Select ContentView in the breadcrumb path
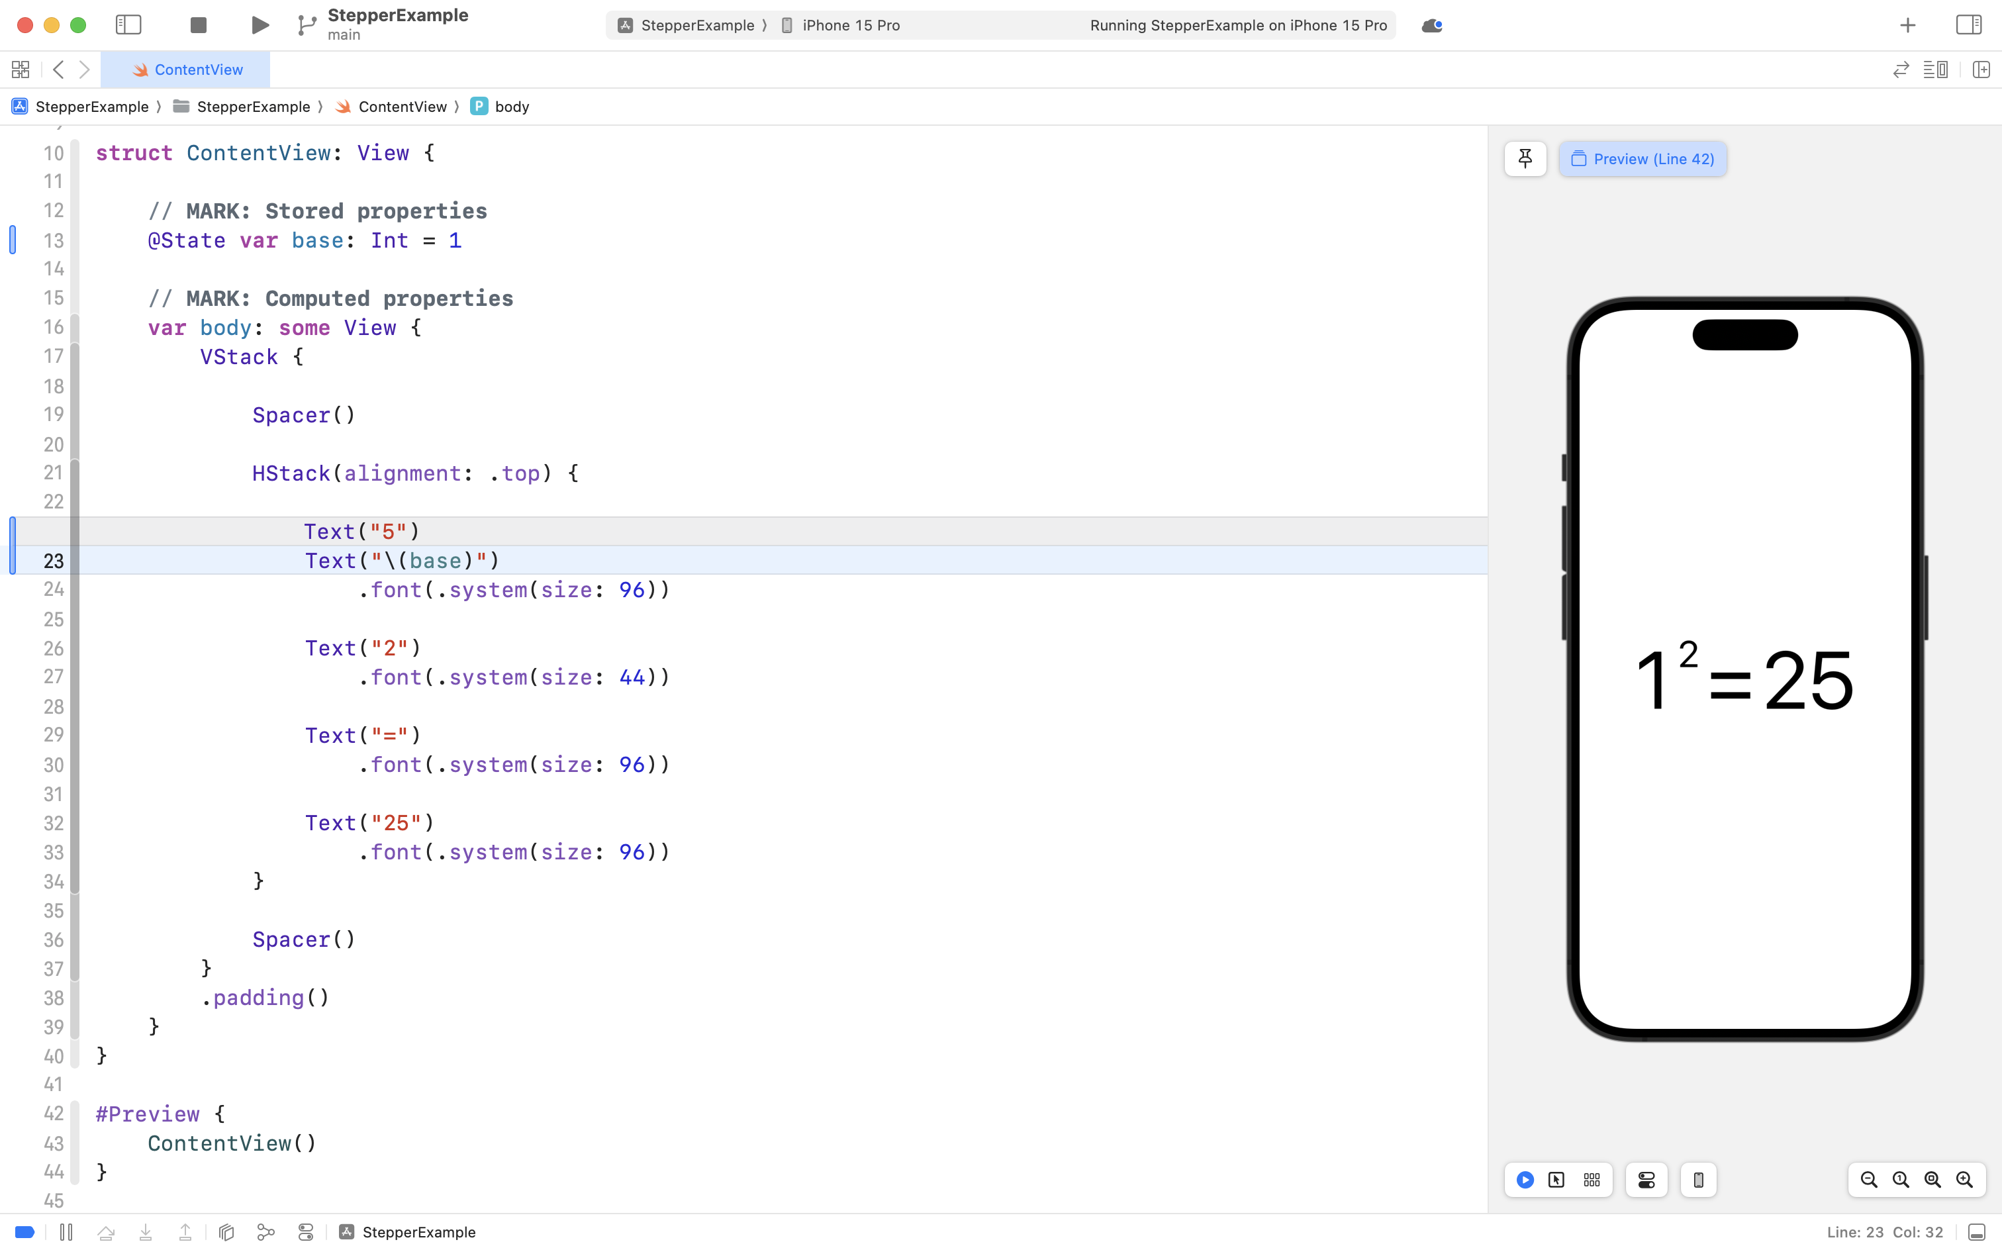 402,106
